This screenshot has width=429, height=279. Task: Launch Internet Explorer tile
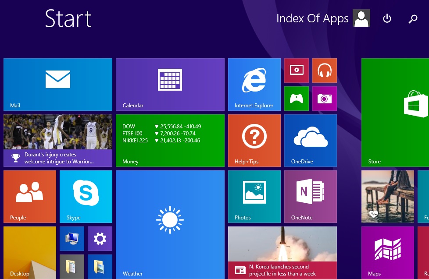pos(254,85)
